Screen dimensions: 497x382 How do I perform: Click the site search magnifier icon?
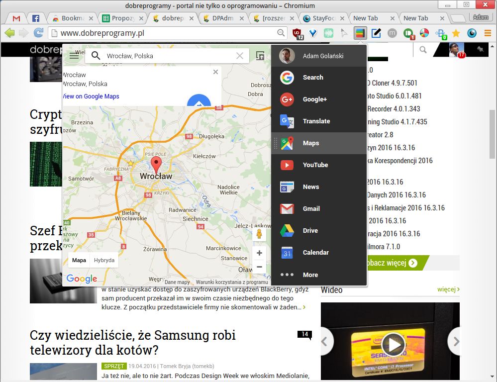tap(423, 50)
